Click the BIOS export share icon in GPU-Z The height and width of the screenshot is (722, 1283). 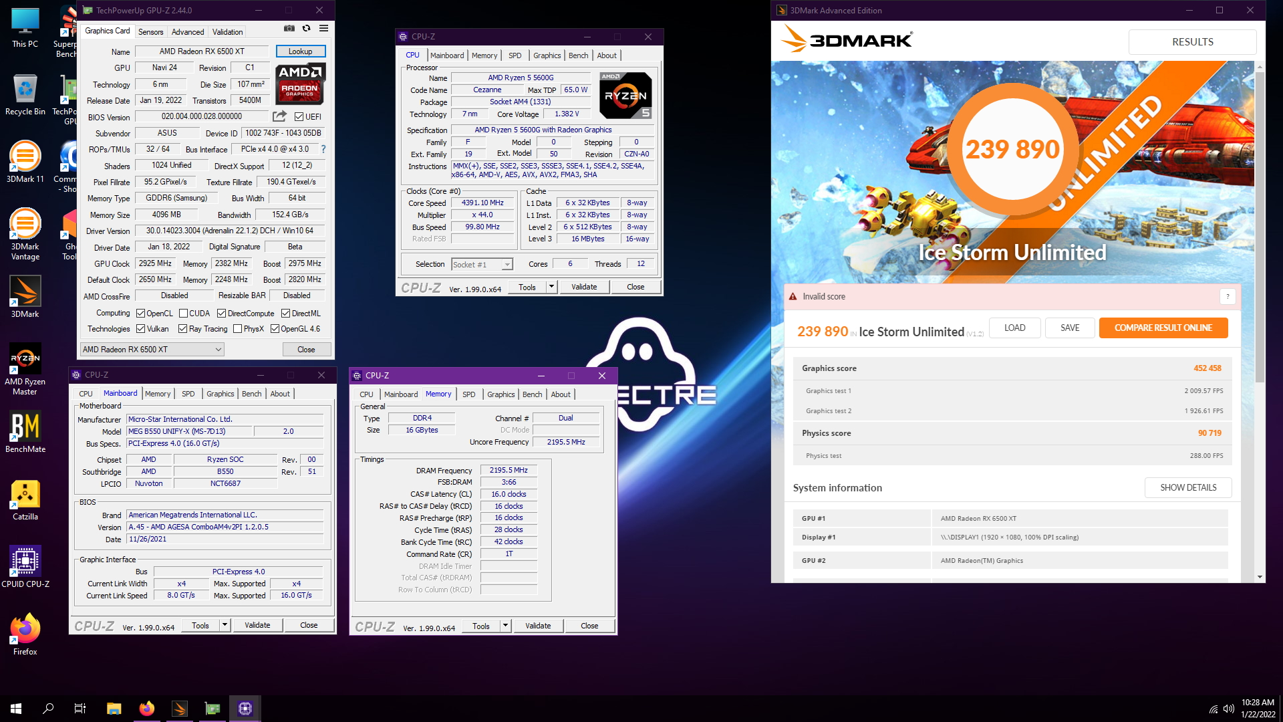point(279,116)
